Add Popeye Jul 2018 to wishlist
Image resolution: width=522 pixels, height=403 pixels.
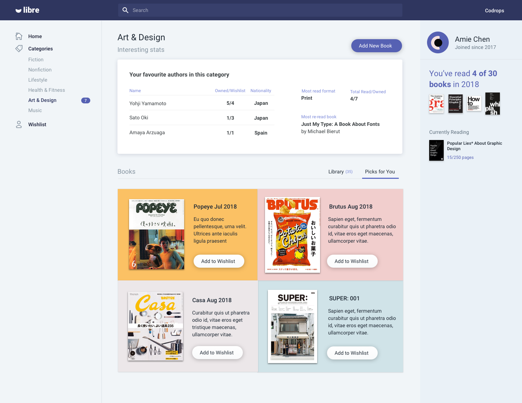point(219,261)
